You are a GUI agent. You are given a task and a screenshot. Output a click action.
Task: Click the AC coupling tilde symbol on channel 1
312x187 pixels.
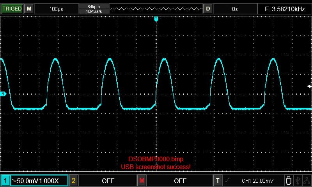tap(14, 181)
